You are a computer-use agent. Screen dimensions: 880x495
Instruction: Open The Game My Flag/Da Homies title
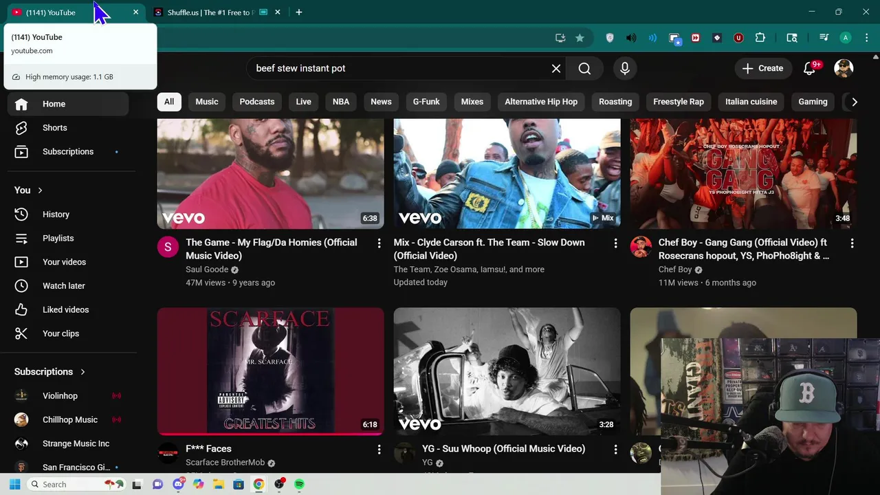pos(272,249)
